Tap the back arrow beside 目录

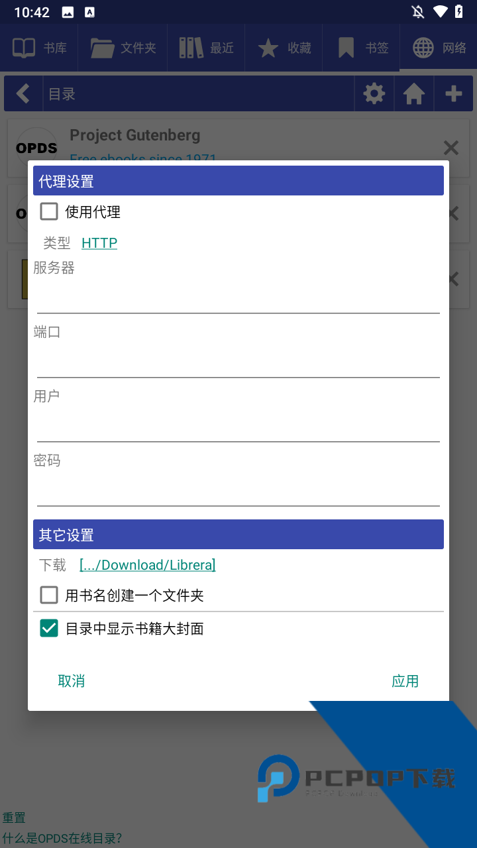pos(23,94)
